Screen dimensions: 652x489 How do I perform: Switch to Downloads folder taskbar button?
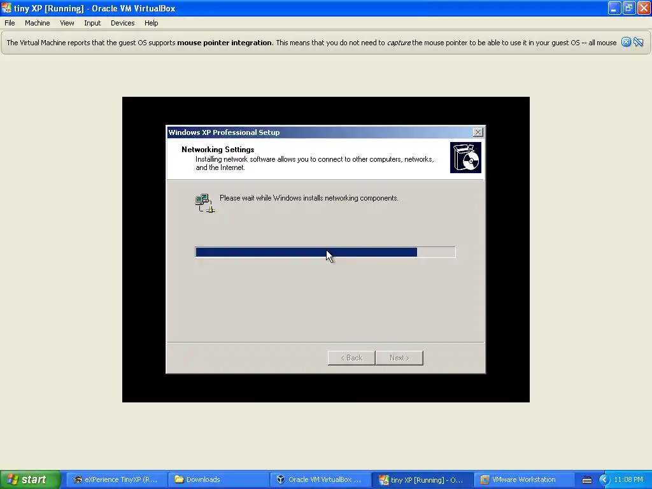click(x=219, y=479)
